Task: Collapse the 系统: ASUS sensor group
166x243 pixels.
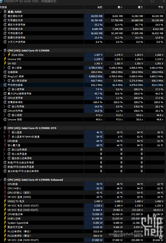Action: tap(1, 12)
